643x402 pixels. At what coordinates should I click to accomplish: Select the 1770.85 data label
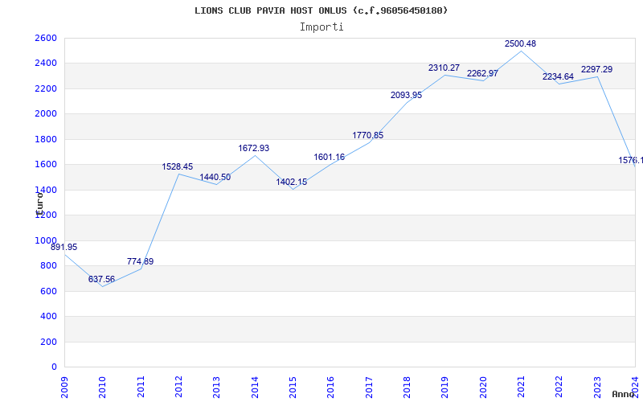pyautogui.click(x=368, y=135)
